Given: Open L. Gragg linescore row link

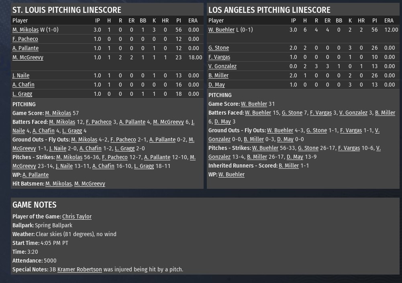Looking at the screenshot, I should tap(22, 94).
